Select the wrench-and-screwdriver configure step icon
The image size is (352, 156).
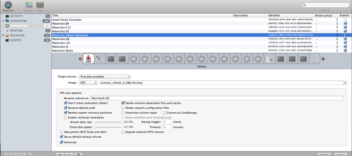99,59
